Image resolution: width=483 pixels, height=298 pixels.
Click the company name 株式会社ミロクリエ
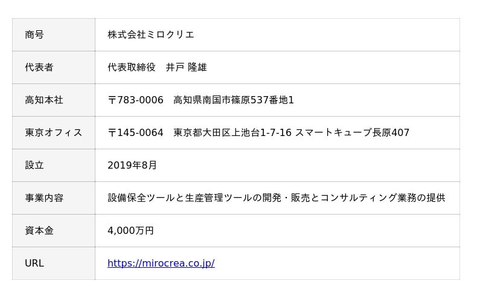coord(151,34)
